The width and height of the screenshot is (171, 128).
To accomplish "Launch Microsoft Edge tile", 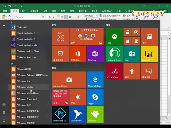I will pos(95,80).
